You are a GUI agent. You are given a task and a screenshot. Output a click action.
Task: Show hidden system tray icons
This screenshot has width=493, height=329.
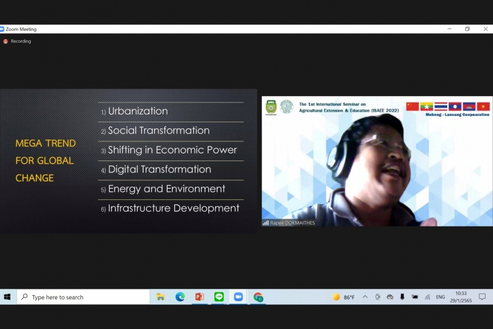(365, 297)
